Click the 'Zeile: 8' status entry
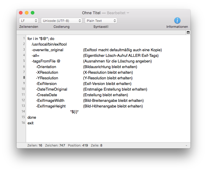The width and height of the screenshot is (207, 172). 97,145
